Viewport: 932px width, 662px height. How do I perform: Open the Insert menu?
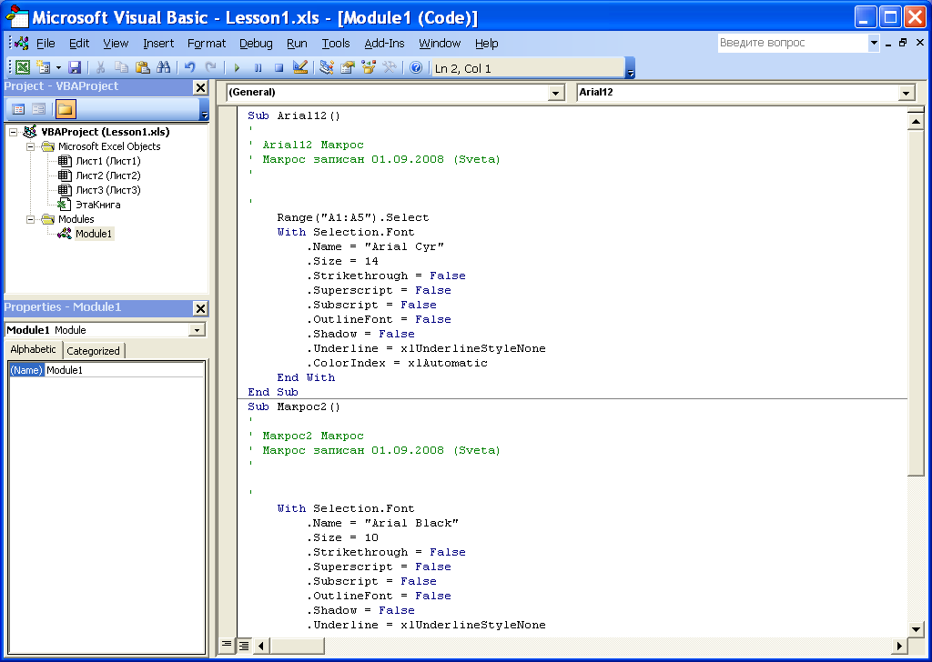tap(158, 44)
